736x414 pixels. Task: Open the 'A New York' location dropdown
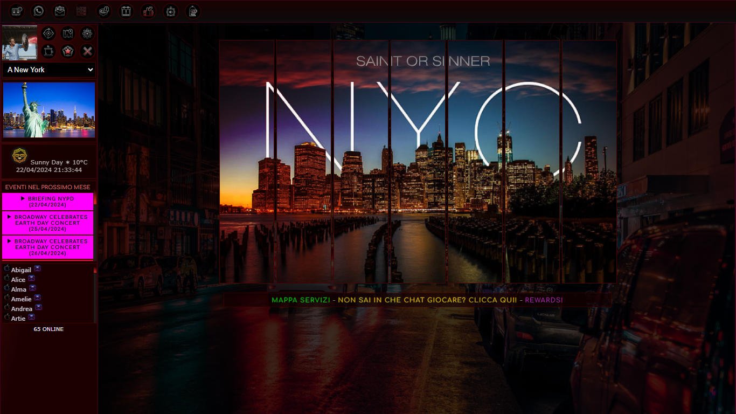49,70
